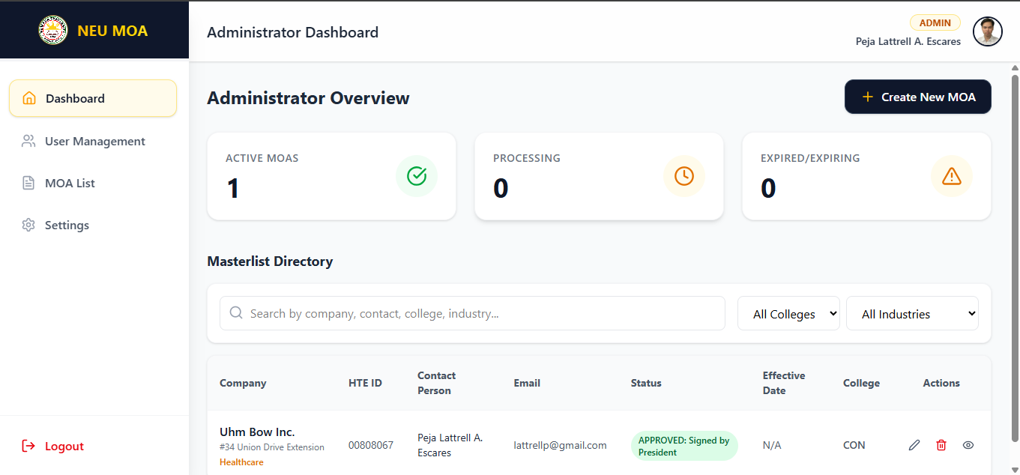Image resolution: width=1020 pixels, height=475 pixels.
Task: Click the College column header
Action: pyautogui.click(x=861, y=383)
